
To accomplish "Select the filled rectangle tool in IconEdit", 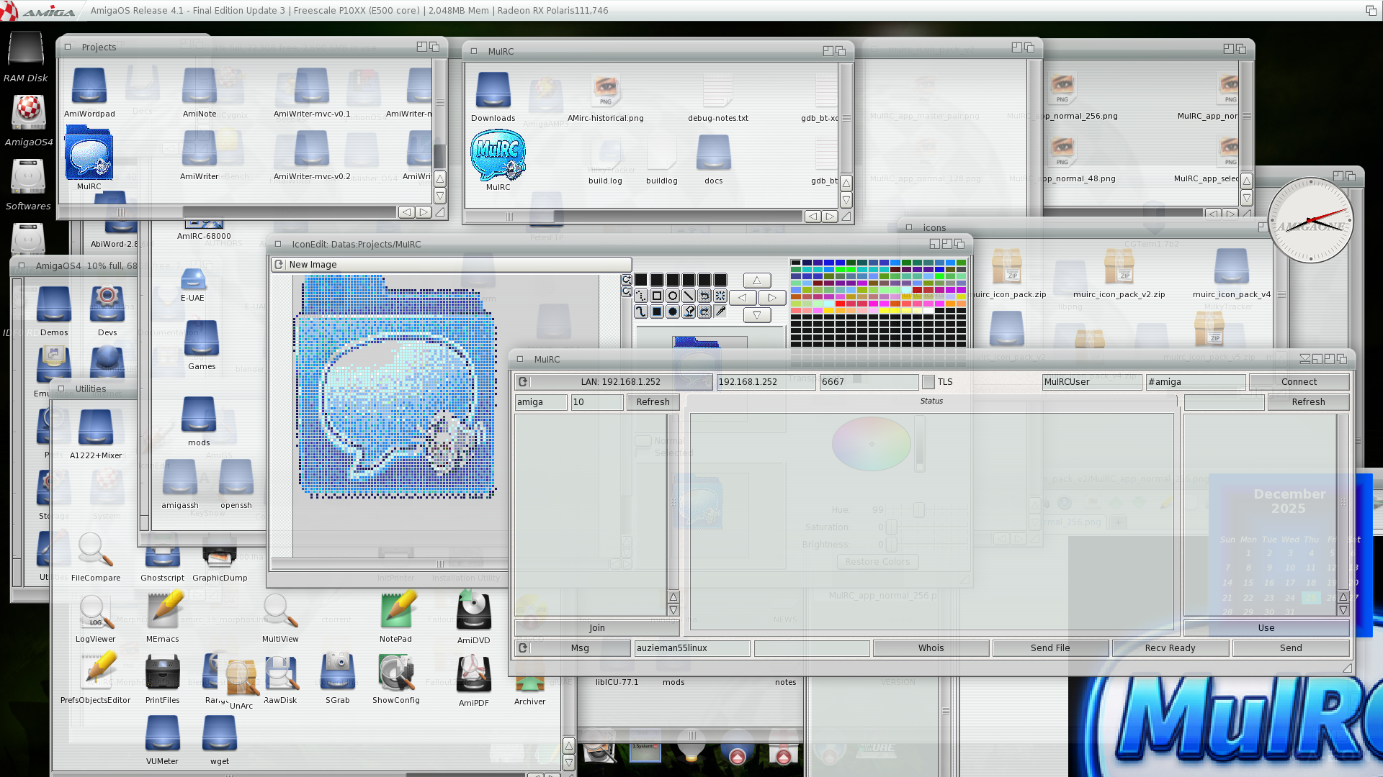I will pos(657,312).
